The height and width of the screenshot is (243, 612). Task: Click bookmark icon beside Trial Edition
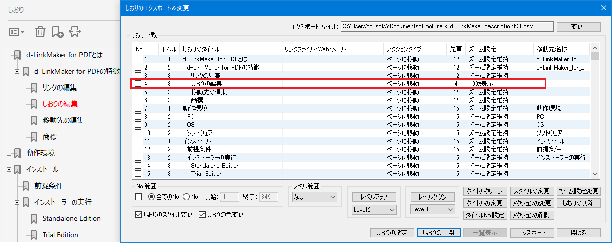[34, 235]
